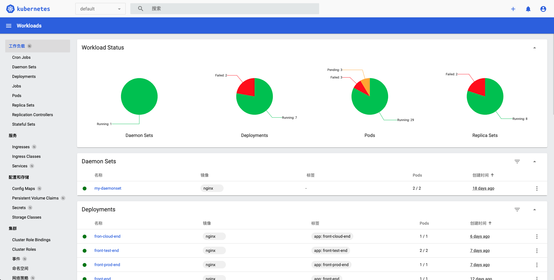Open Services in sidebar
The height and width of the screenshot is (280, 554).
20,166
